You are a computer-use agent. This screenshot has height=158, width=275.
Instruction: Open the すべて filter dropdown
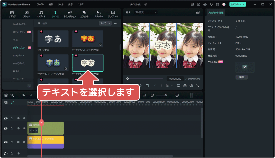coord(105,23)
